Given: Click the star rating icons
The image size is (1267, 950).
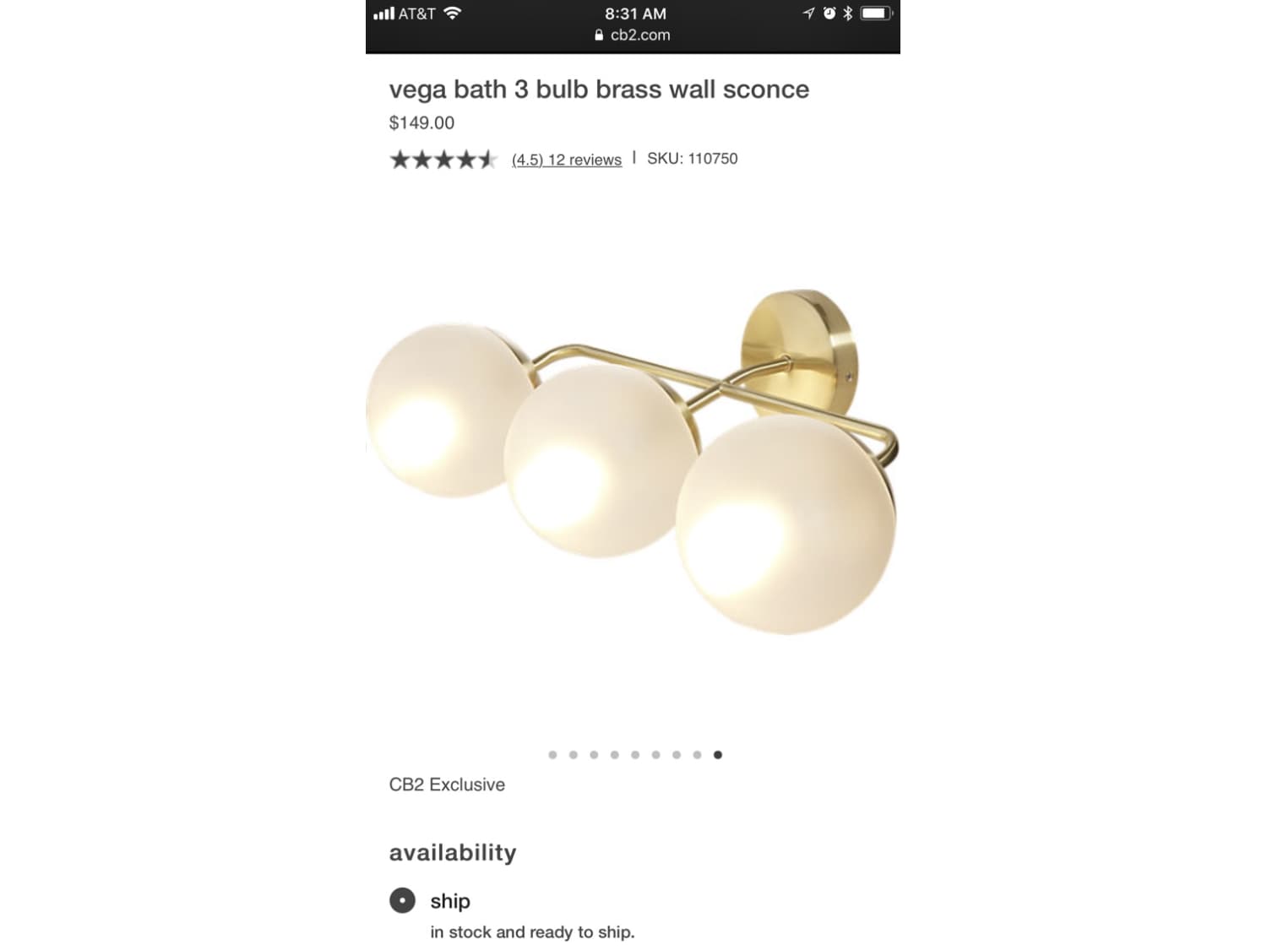Looking at the screenshot, I should coord(443,159).
